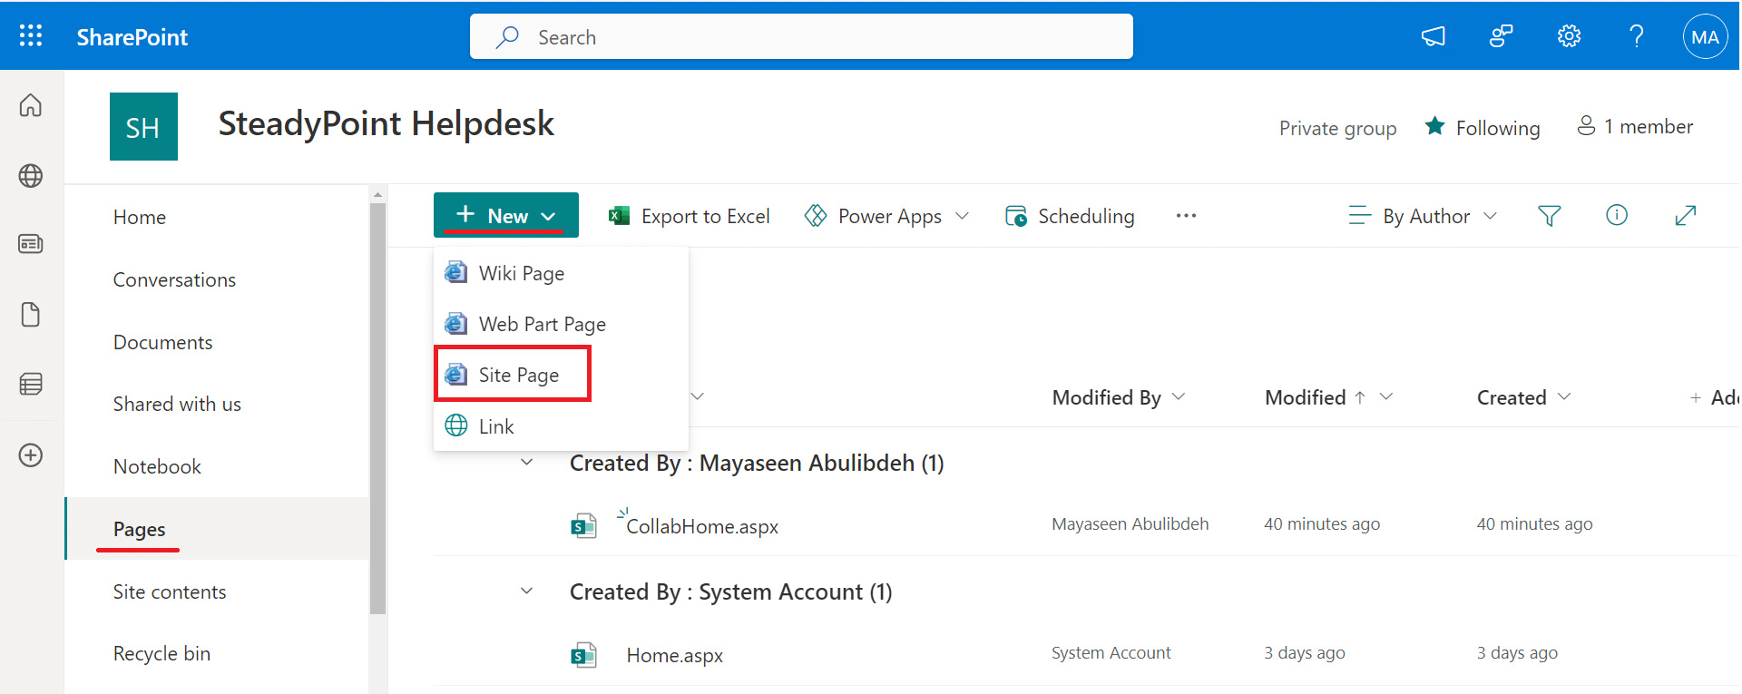Toggle the Following star for this site
The image size is (1742, 694).
tap(1434, 126)
